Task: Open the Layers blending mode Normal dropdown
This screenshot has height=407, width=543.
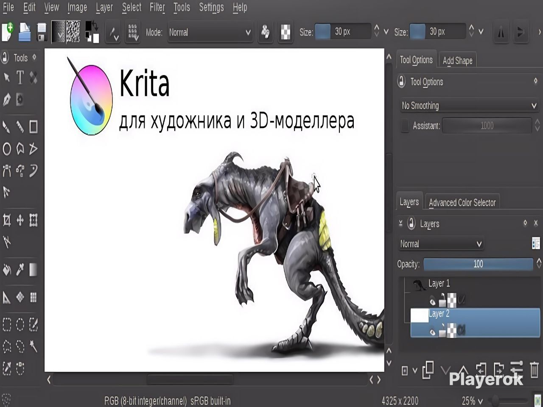Action: point(441,244)
